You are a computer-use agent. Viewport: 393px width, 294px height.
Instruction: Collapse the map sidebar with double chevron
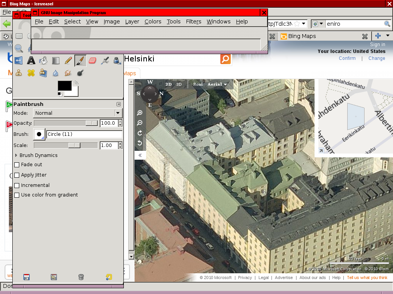(140, 155)
